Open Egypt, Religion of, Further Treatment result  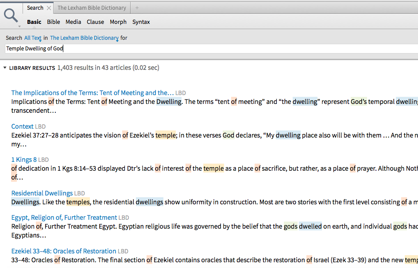click(x=64, y=218)
